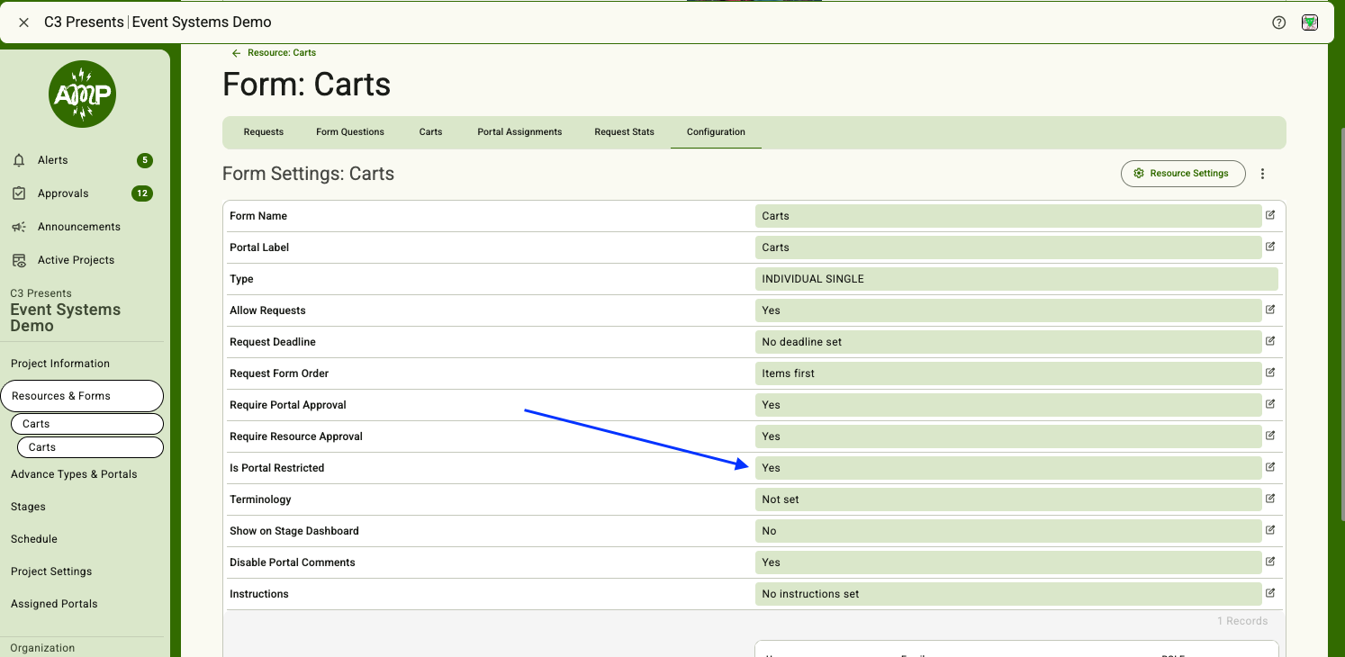Open Announcements megaphone item
This screenshot has width=1345, height=657.
click(19, 227)
